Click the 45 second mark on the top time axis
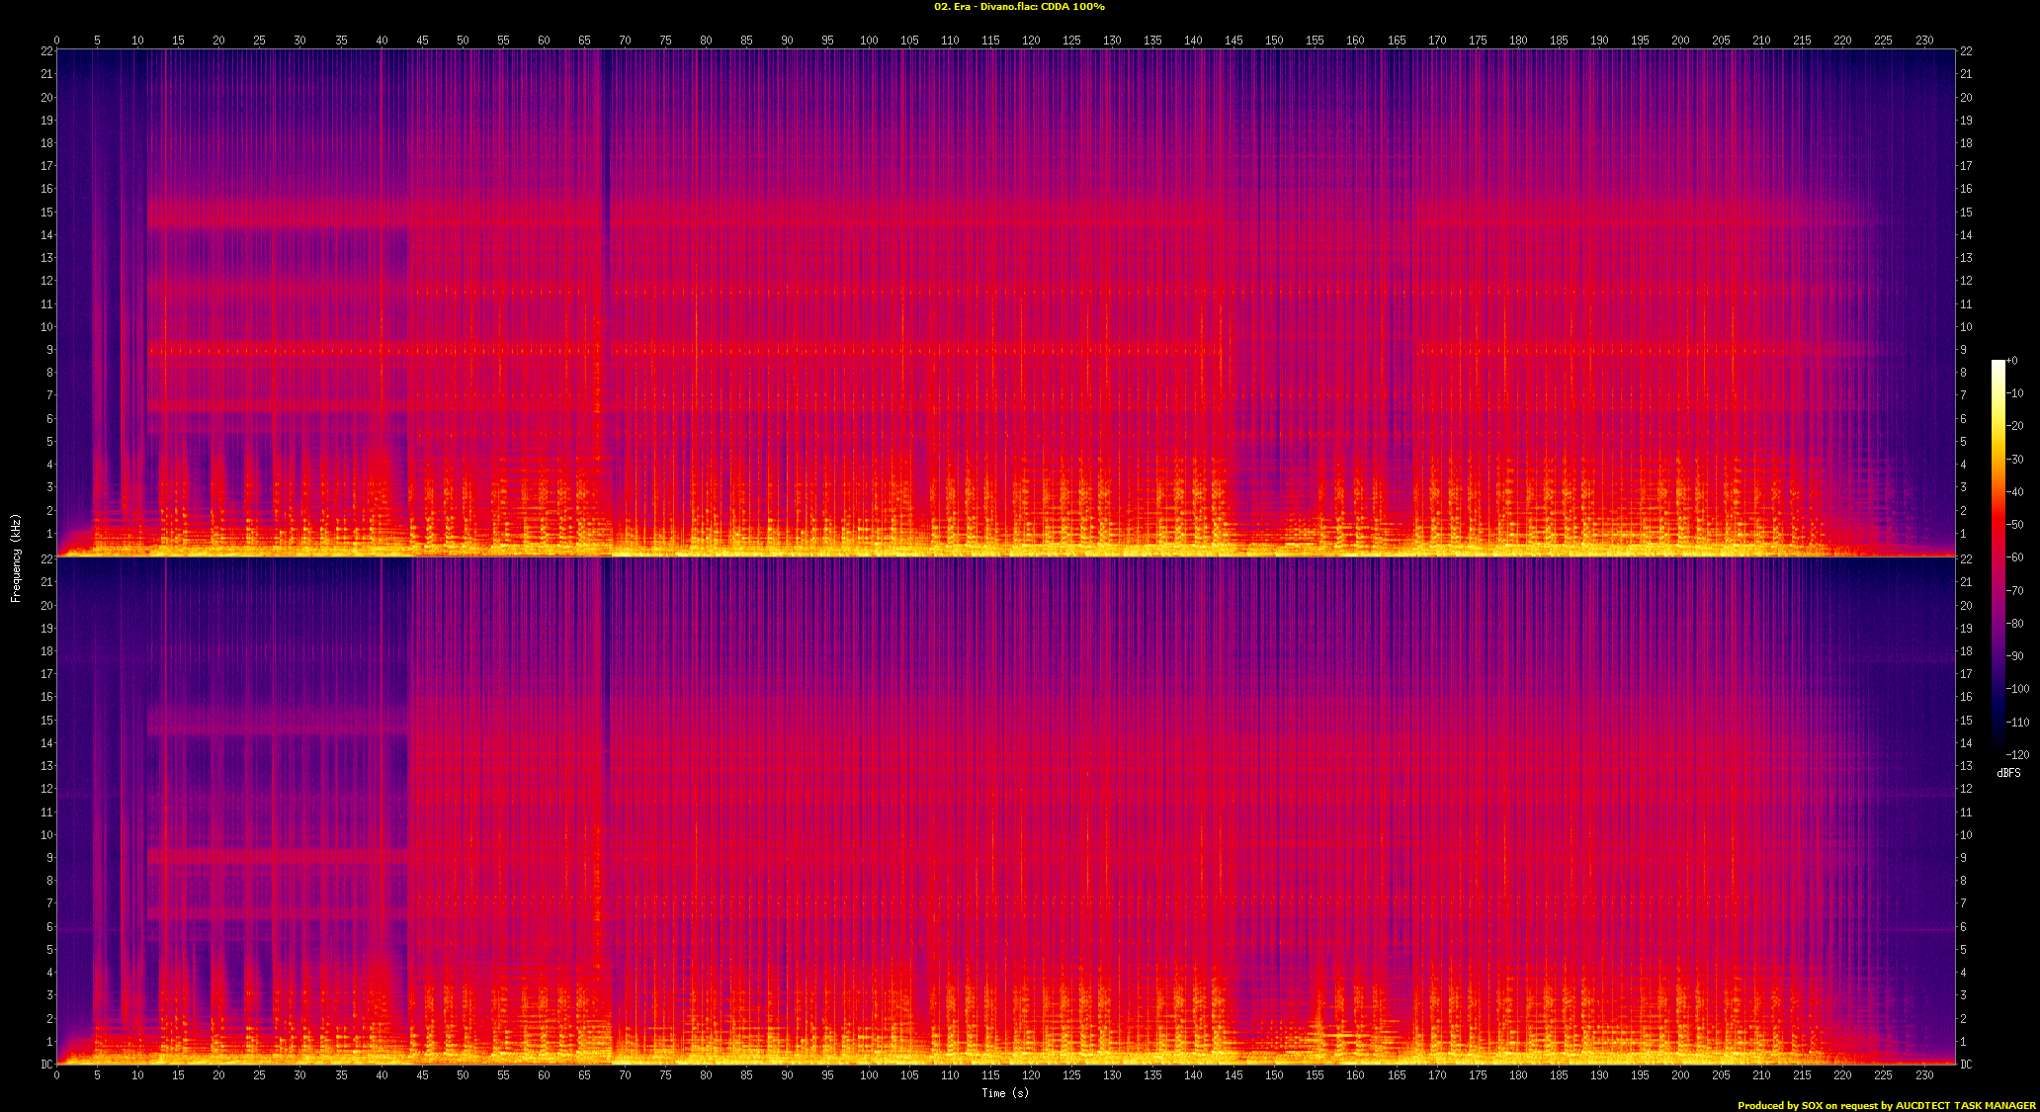The image size is (2040, 1112). [422, 41]
